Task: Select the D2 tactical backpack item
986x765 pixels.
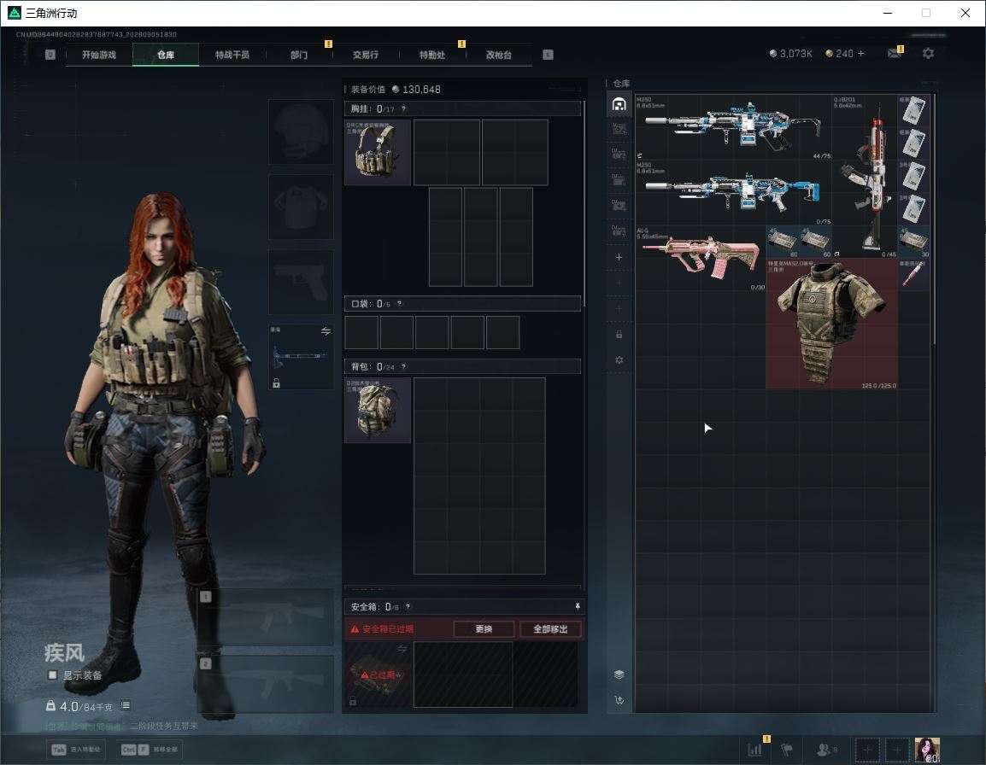Action: [x=378, y=410]
